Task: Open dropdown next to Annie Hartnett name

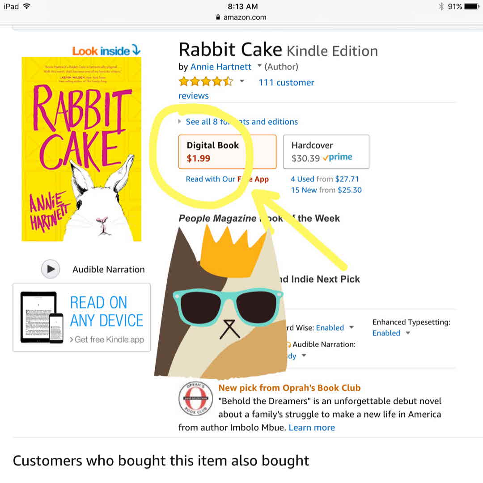Action: point(259,66)
